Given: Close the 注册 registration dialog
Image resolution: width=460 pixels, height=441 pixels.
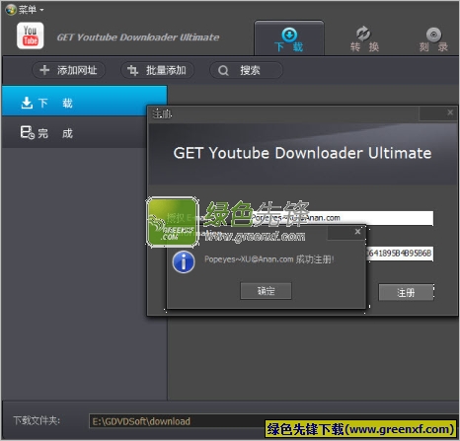Looking at the screenshot, I should coord(450,112).
